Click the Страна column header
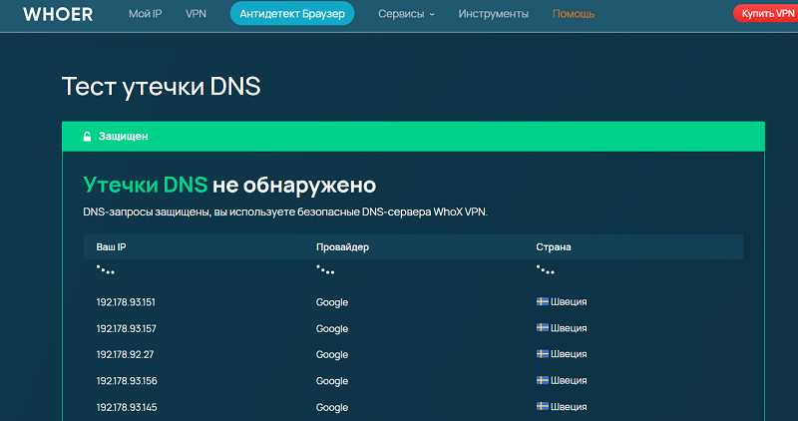The width and height of the screenshot is (798, 421). (554, 246)
